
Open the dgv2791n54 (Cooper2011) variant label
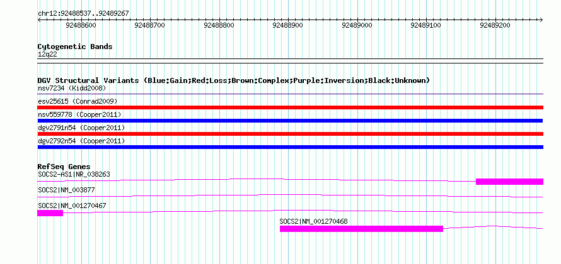(81, 128)
